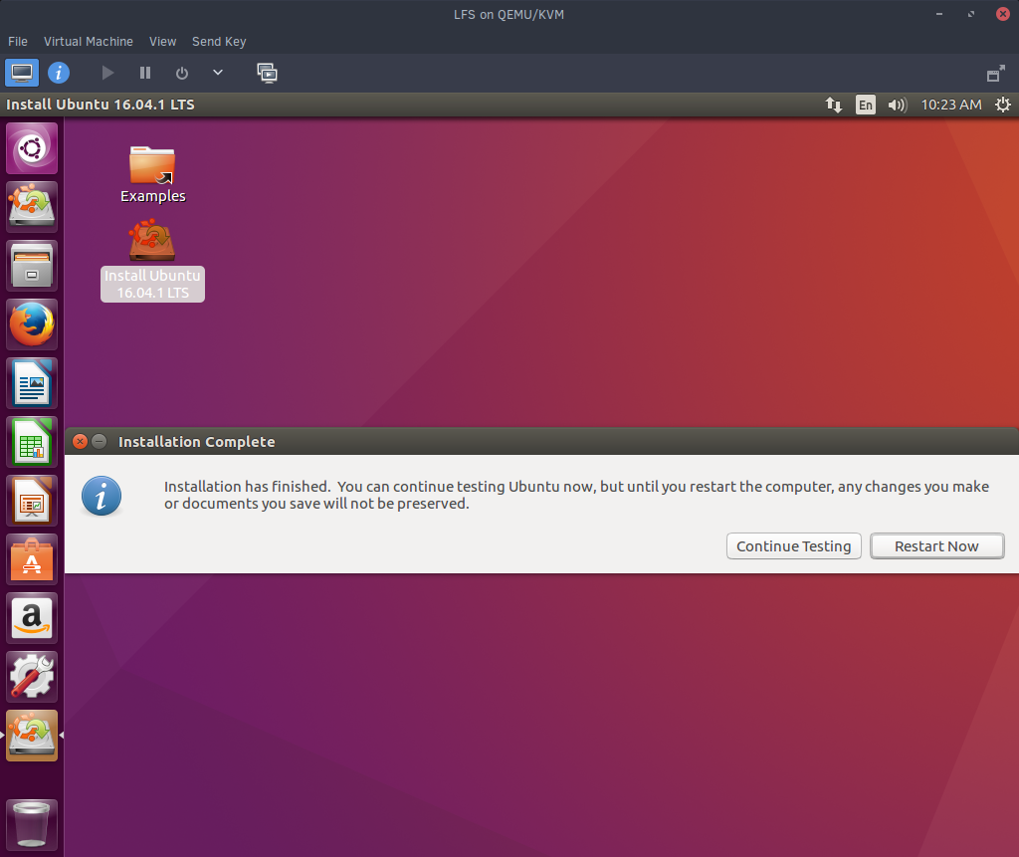Open the Send Key menu
The image size is (1019, 857).
pyautogui.click(x=219, y=42)
